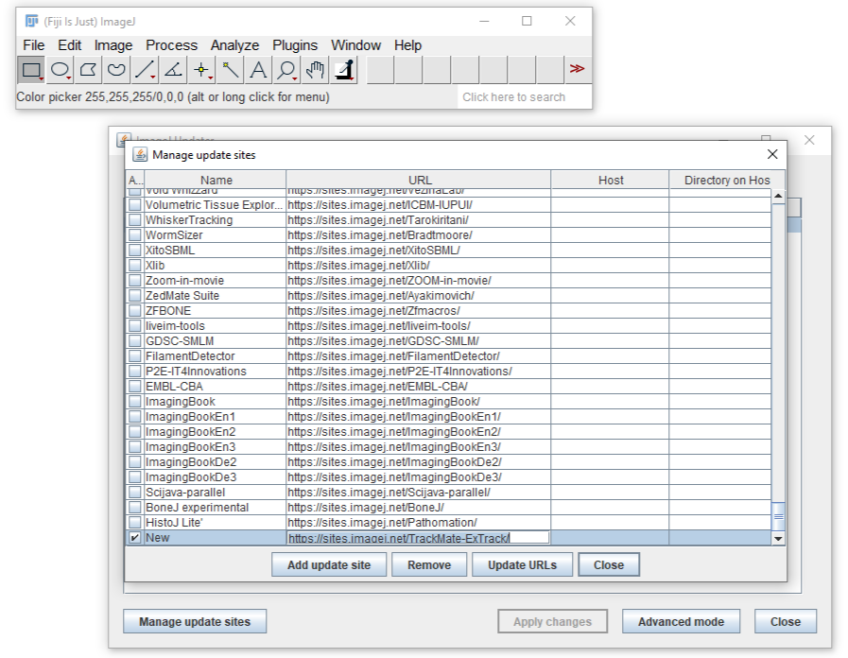The image size is (848, 658).
Task: Check the BoneJ experimental checkbox
Action: [x=134, y=508]
